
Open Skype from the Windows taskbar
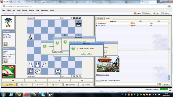[43, 95]
